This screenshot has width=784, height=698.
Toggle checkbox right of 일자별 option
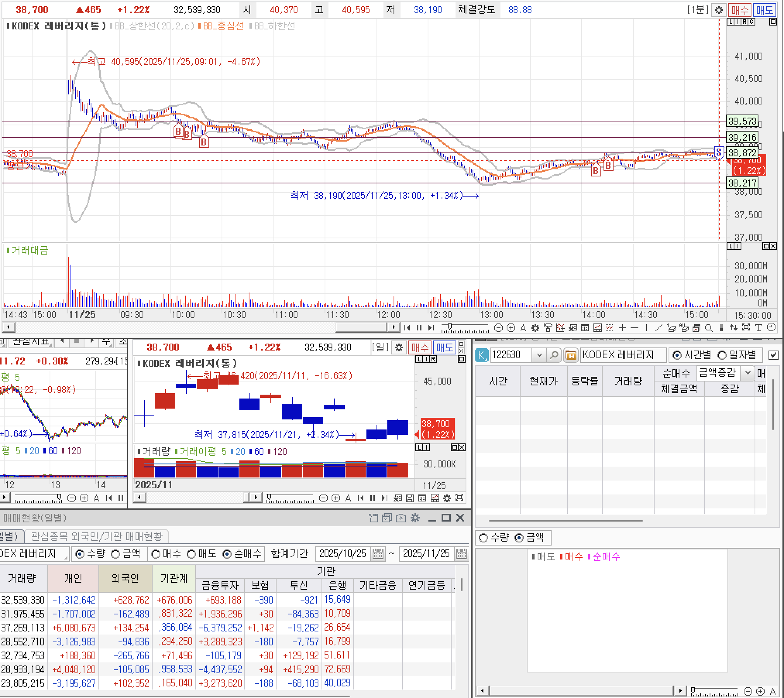point(773,355)
